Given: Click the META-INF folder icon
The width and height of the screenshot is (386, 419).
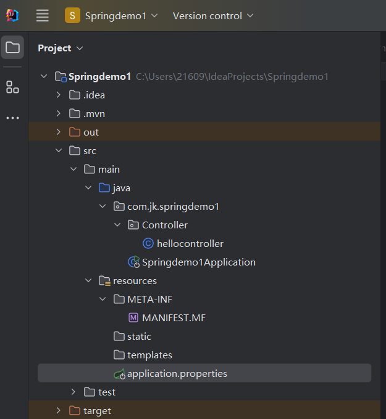Looking at the screenshot, I should tap(119, 299).
